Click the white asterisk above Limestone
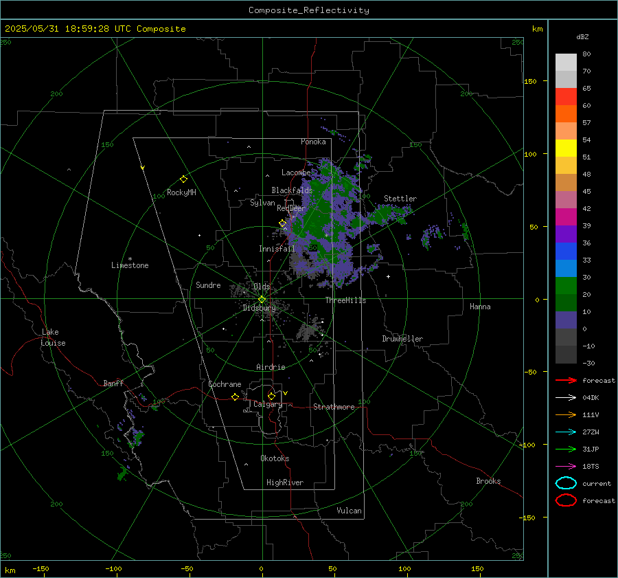 [130, 259]
